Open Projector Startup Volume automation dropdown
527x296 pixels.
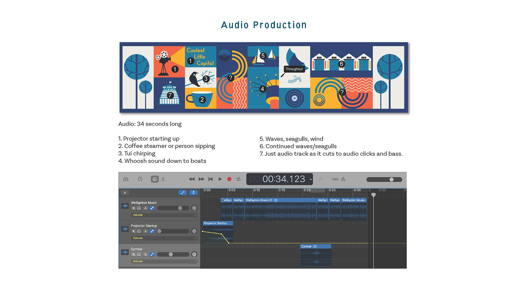point(164,238)
